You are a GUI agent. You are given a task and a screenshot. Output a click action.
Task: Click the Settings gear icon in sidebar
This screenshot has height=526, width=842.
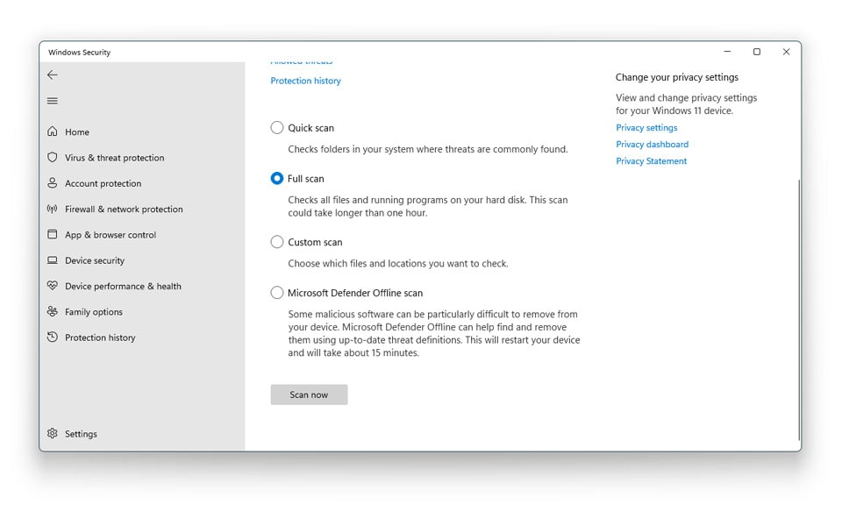click(x=52, y=433)
